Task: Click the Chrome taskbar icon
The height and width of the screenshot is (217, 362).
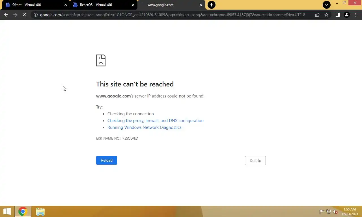Action: 23,211
